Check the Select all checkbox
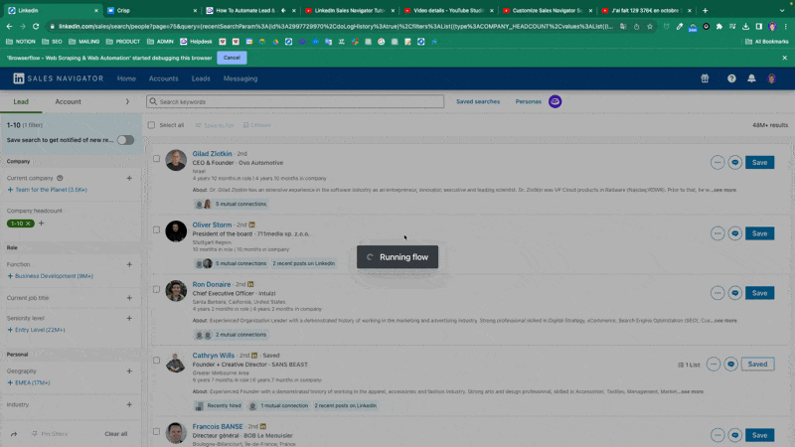Screen dimensions: 795x447 tap(151, 125)
